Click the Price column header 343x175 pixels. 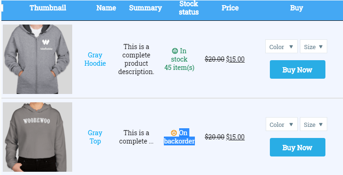(230, 8)
